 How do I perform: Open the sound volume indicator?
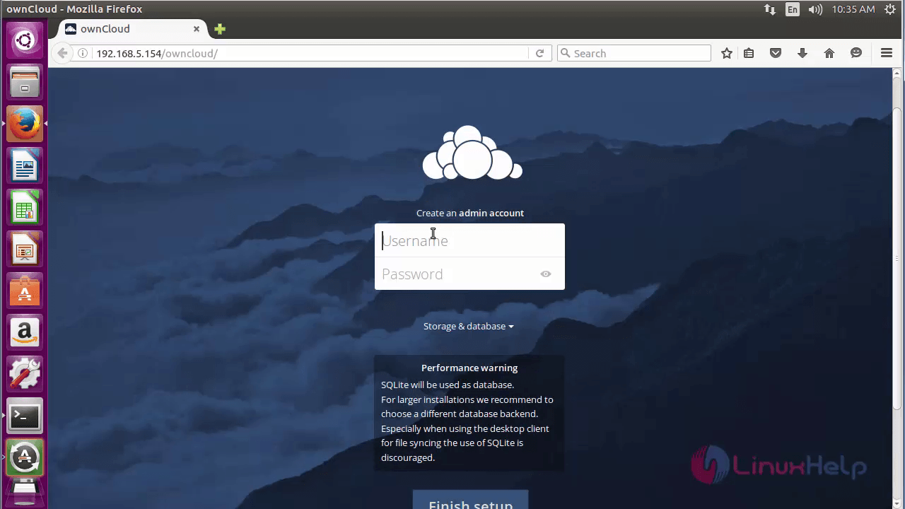815,9
